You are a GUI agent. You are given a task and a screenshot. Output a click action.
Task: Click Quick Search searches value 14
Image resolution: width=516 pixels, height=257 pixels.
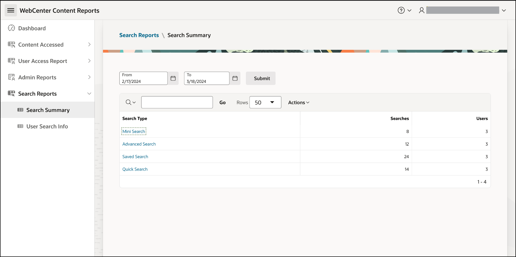coord(407,169)
